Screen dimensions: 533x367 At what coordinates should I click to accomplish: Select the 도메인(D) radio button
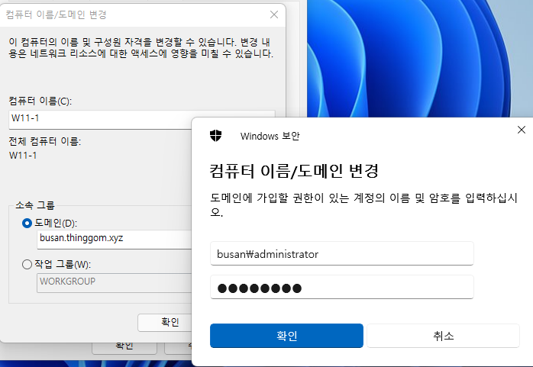click(27, 223)
